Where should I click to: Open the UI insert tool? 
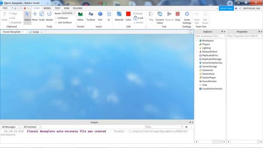(108, 16)
